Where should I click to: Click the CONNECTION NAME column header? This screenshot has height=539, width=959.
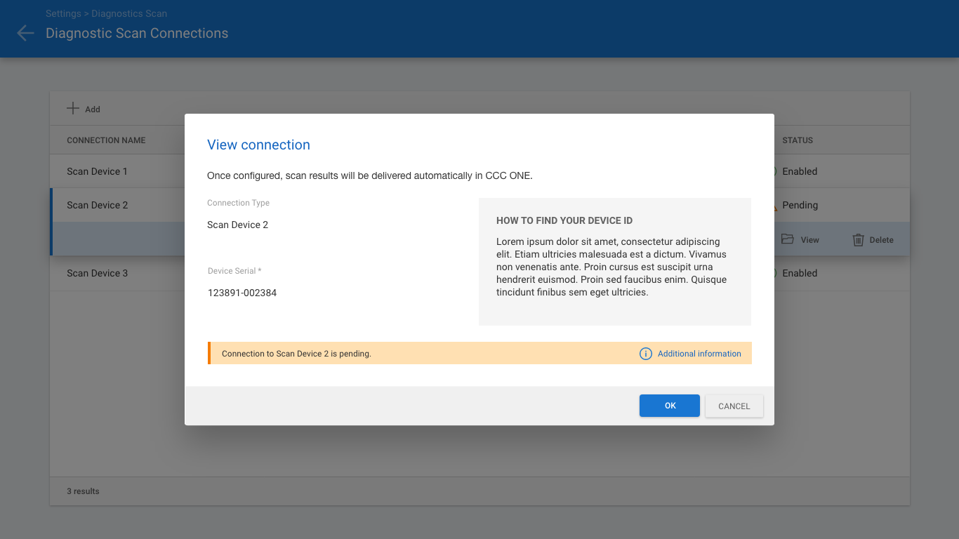point(106,140)
